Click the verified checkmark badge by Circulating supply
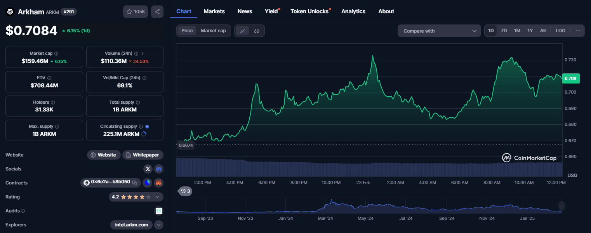This screenshot has width=591, height=233. tap(147, 127)
